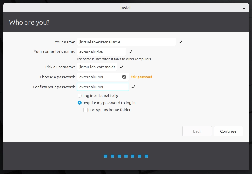Toggle password visibility with the eye icon
Viewport: 252px width, 174px height.
click(124, 77)
